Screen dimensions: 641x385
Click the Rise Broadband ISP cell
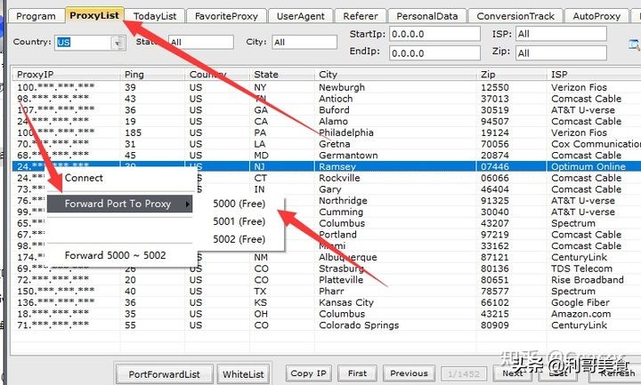[x=588, y=280]
